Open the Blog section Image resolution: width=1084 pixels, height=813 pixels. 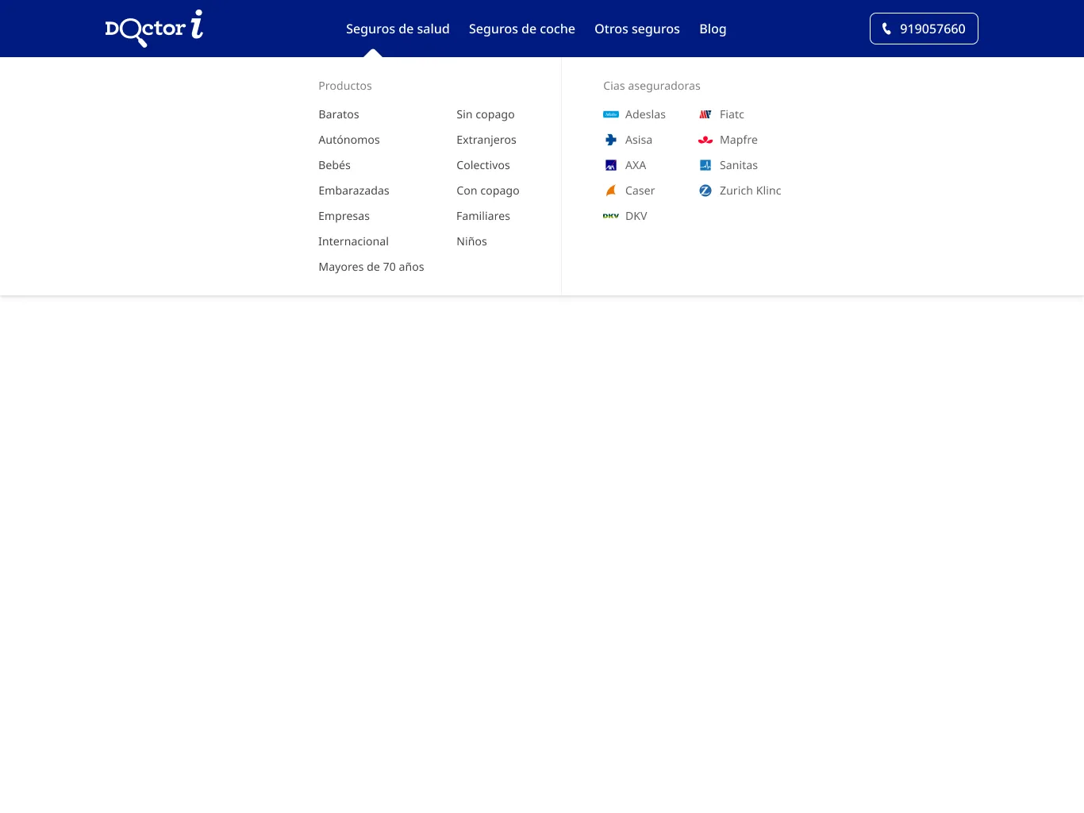pyautogui.click(x=713, y=29)
